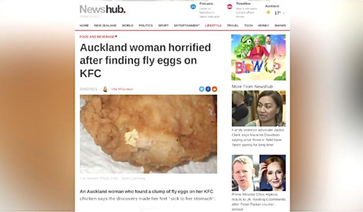The height and width of the screenshot is (212, 363).
Task: Click the Food and Beverage category link
Action: coord(97,37)
